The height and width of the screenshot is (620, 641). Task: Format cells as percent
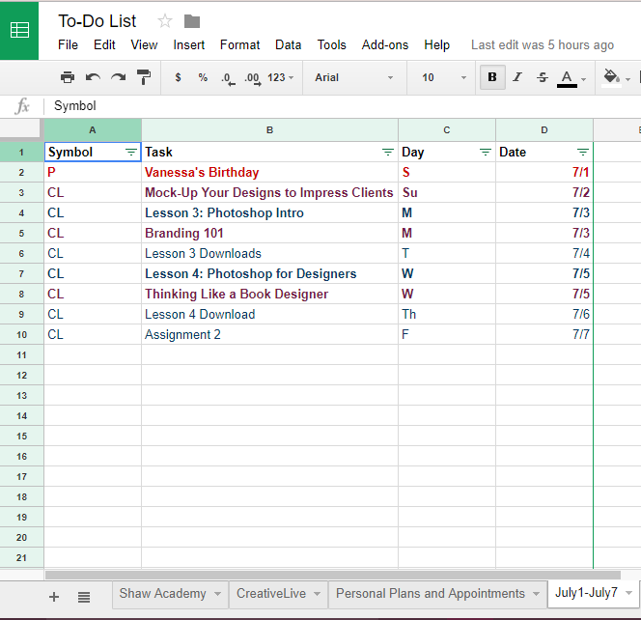click(203, 77)
